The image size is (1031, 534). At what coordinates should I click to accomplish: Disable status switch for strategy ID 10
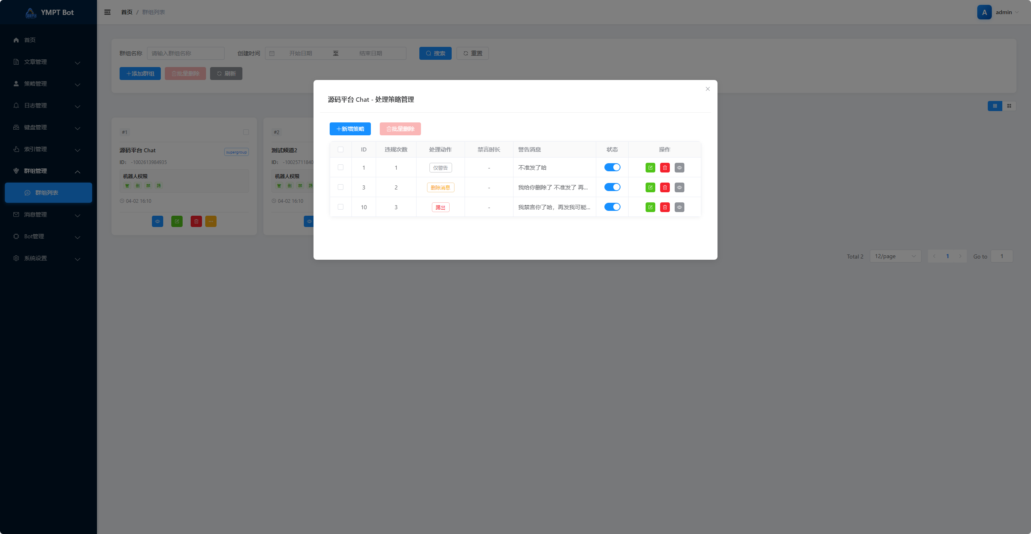click(x=612, y=207)
